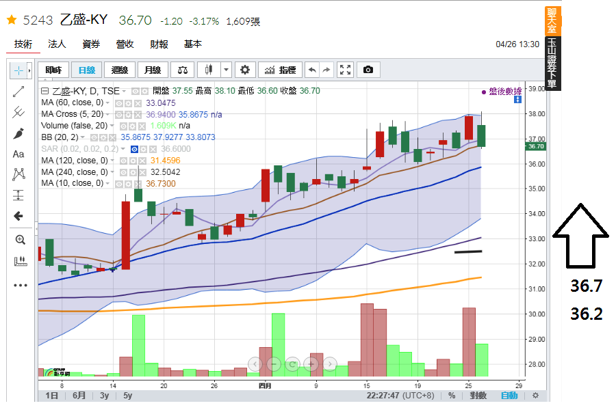Select the ruler measure tool
Image resolution: width=616 pixels, height=410 pixels.
coord(20,261)
